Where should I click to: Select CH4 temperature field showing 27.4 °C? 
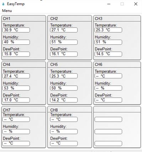coord(16,76)
